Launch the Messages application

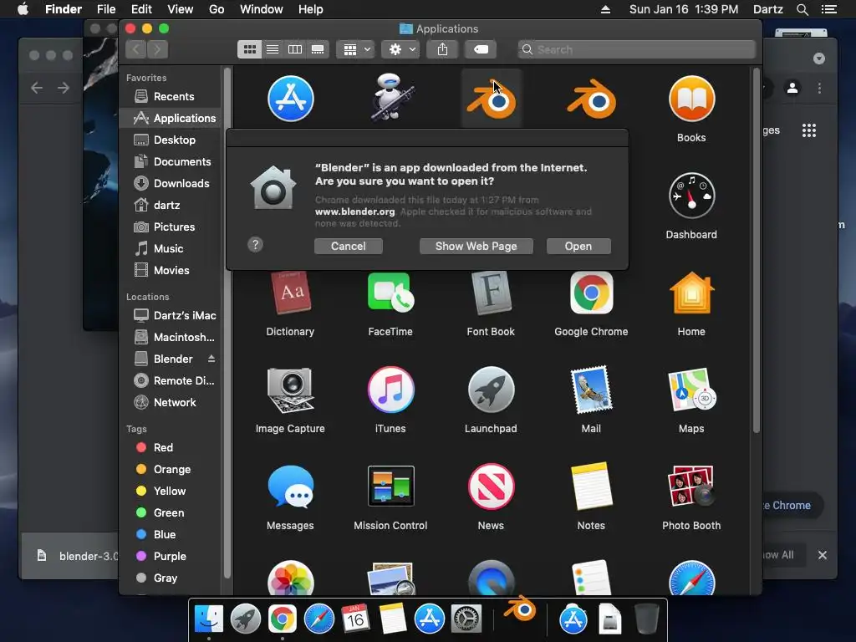290,486
